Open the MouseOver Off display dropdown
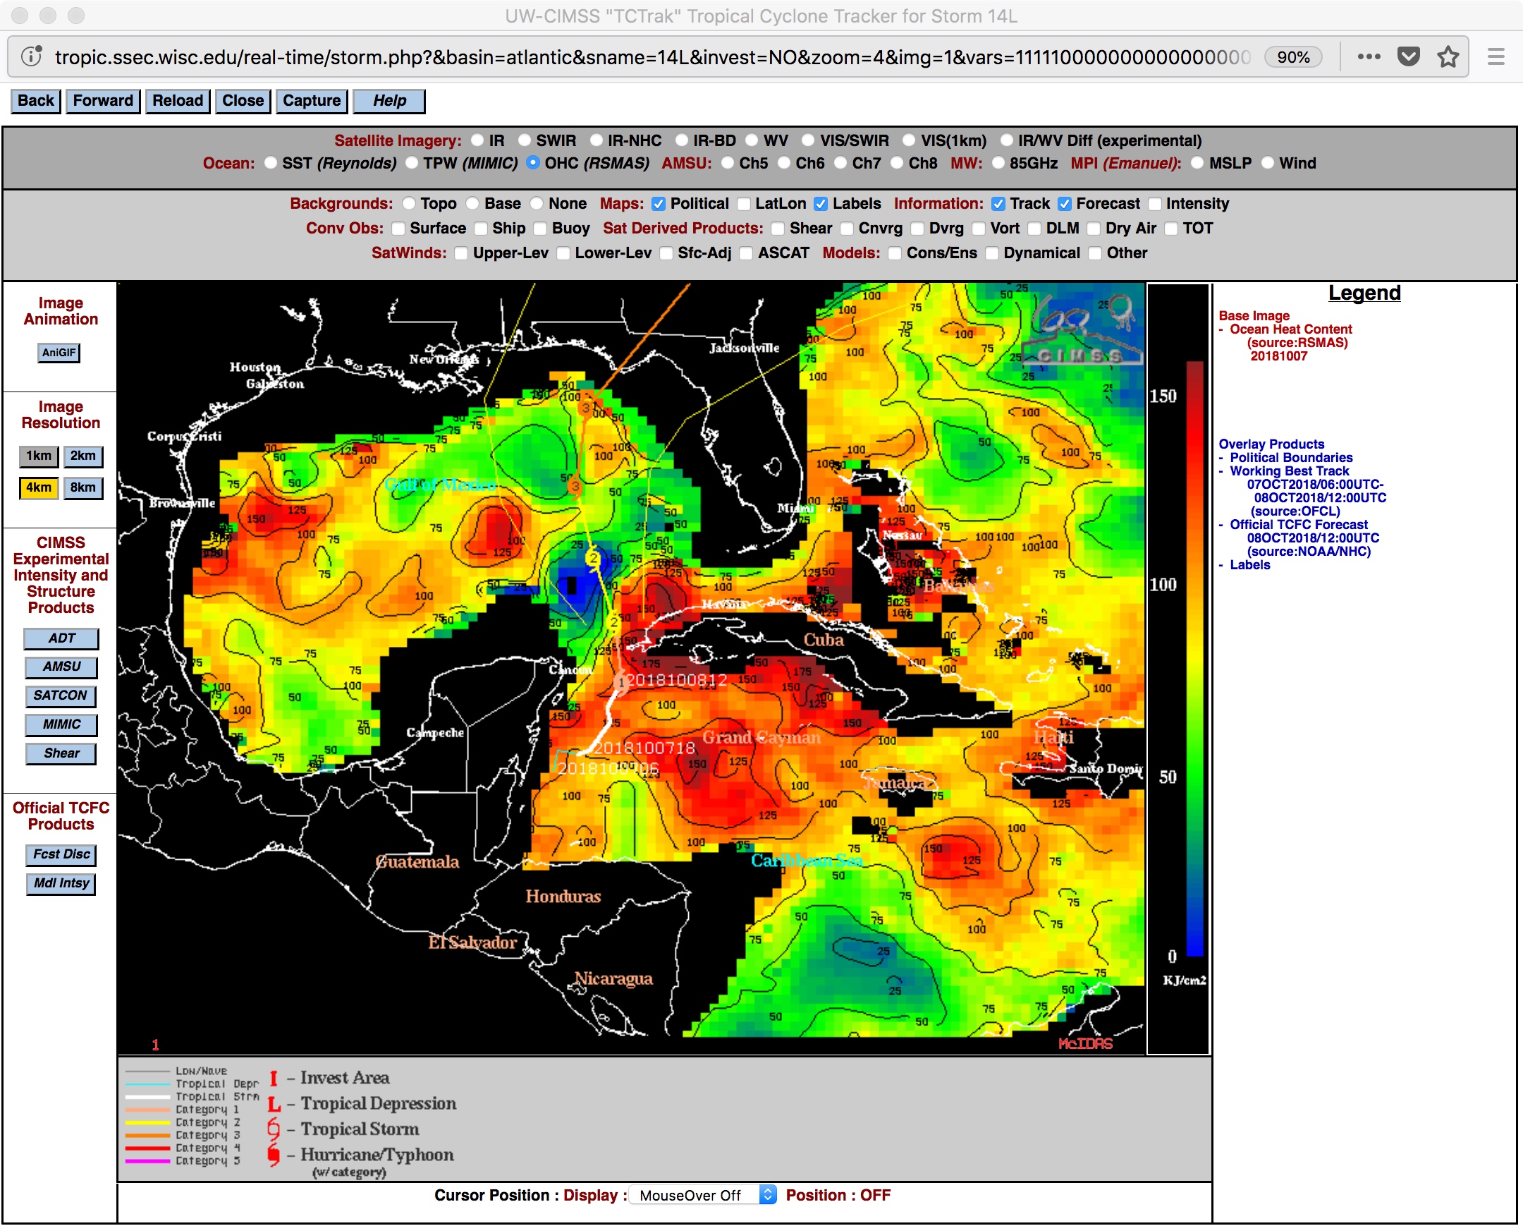This screenshot has height=1226, width=1523. (x=703, y=1195)
